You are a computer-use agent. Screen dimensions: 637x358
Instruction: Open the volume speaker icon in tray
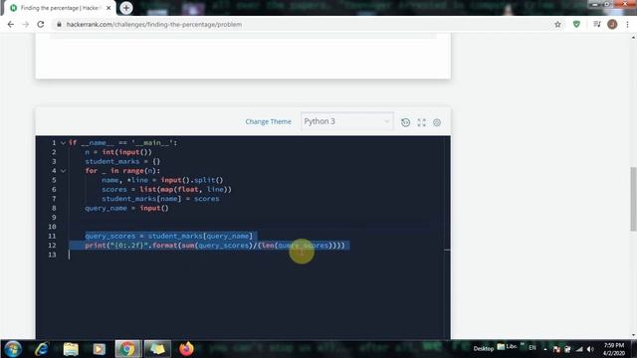590,349
